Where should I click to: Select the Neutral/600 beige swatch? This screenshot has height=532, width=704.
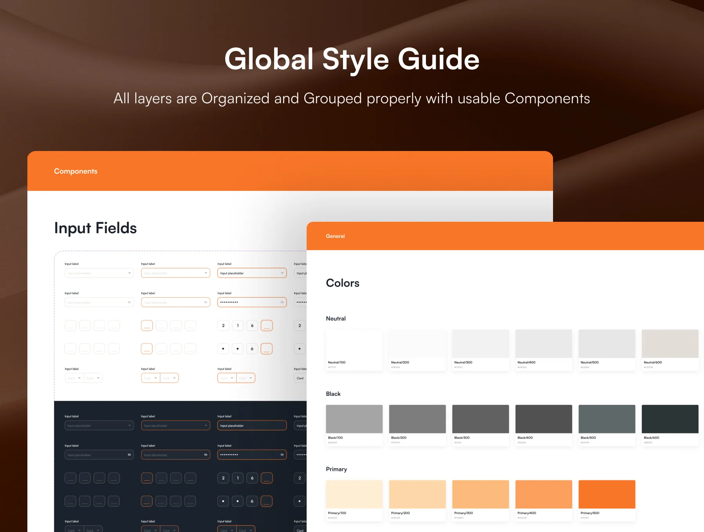[670, 350]
